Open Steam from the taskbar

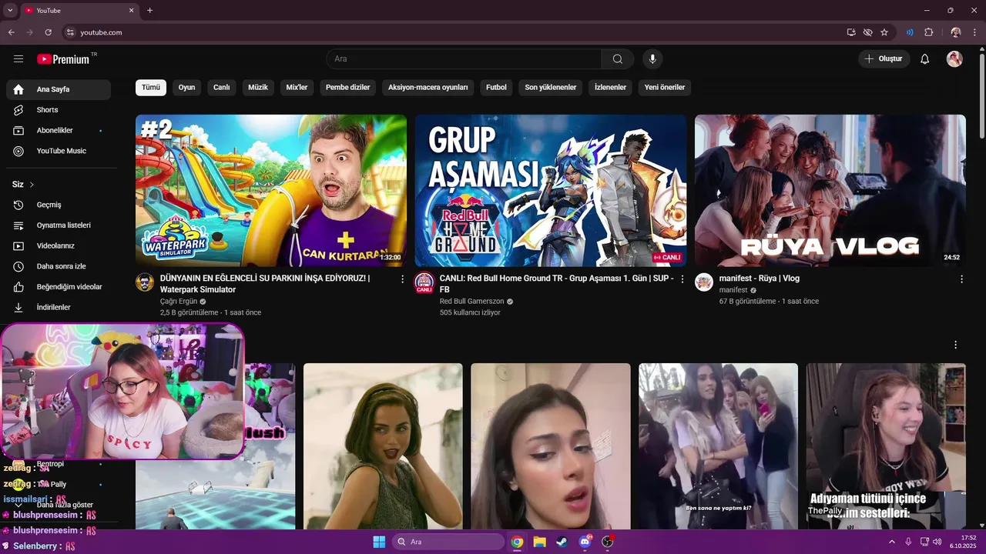(x=562, y=542)
